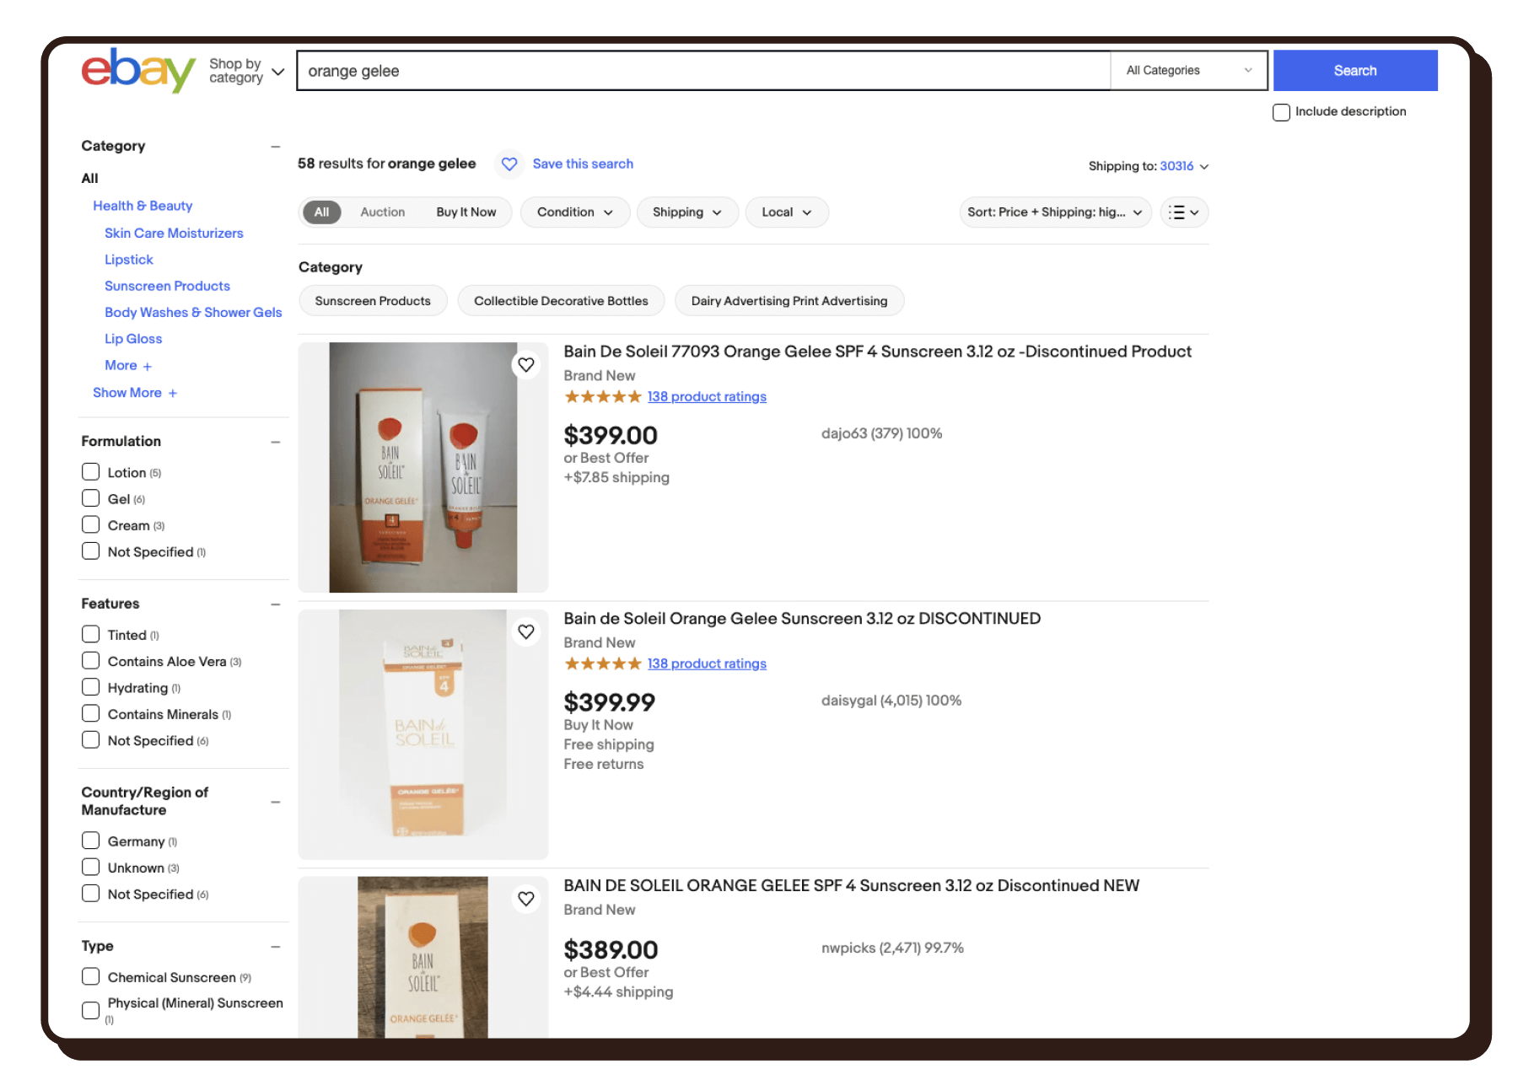Filter by Dairy Advertising Print Advertising chip

click(x=789, y=301)
